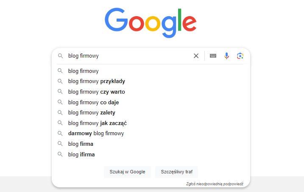Pick the suggestion 'blog firmowy co daje'
Screen dimensions: 304x192
(93, 102)
